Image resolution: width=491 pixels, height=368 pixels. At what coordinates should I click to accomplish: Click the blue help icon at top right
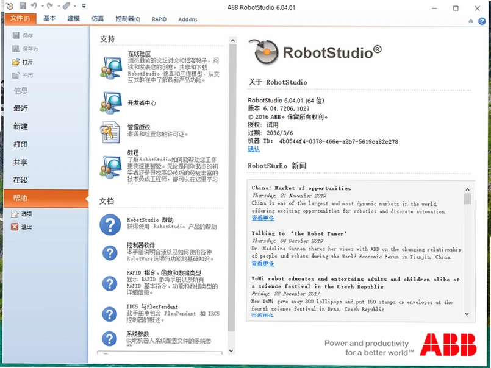point(482,21)
